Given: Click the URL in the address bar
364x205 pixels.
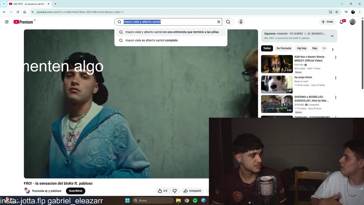Looking at the screenshot, I should point(80,12).
